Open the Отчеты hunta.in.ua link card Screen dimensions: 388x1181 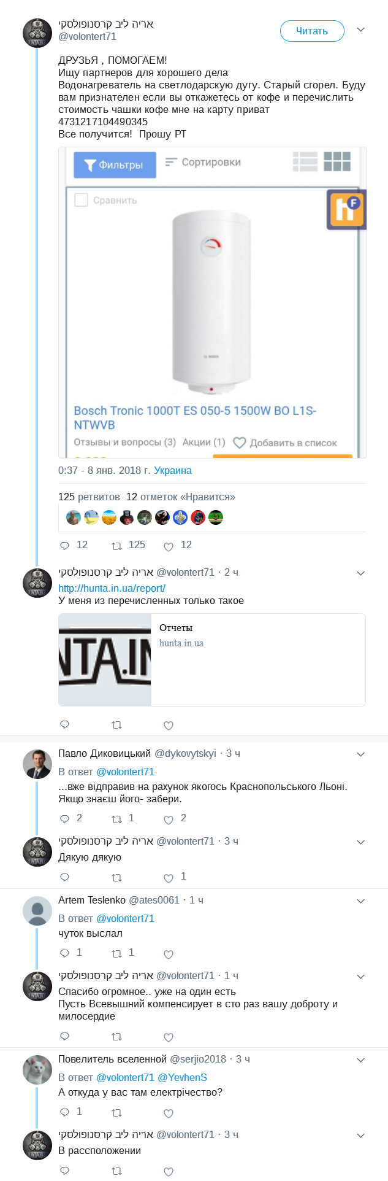212,660
